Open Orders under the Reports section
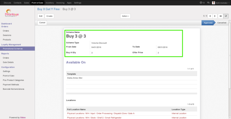 6,58
